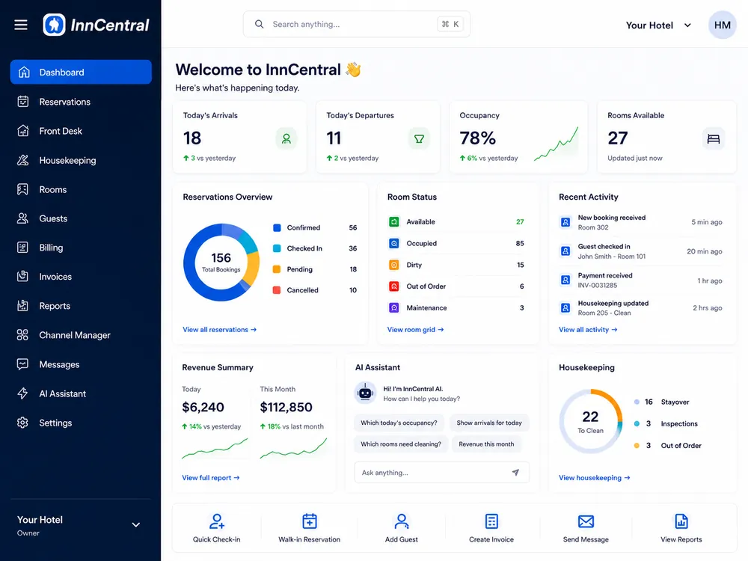Screen dimensions: 748x561
Task: Click the Search anything field
Action: [357, 25]
